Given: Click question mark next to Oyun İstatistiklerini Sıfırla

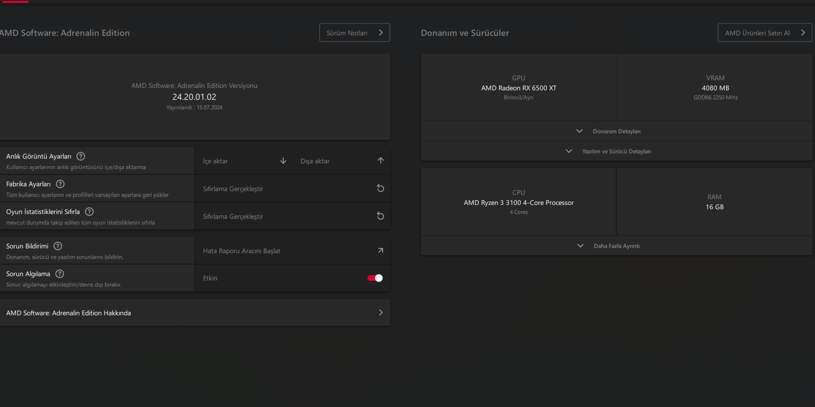Looking at the screenshot, I should [x=89, y=212].
